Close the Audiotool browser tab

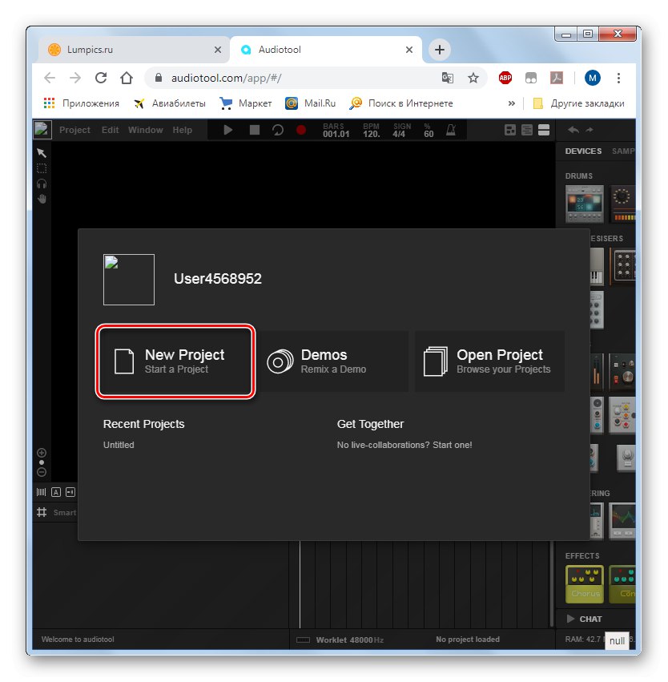tap(409, 50)
